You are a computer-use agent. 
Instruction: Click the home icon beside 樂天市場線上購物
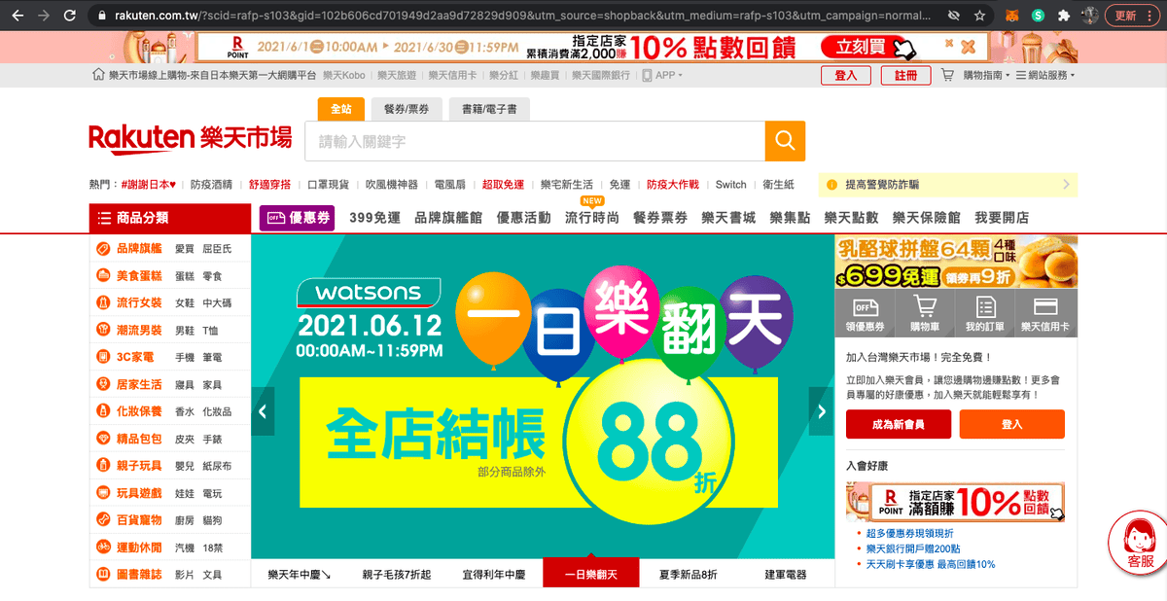click(98, 75)
